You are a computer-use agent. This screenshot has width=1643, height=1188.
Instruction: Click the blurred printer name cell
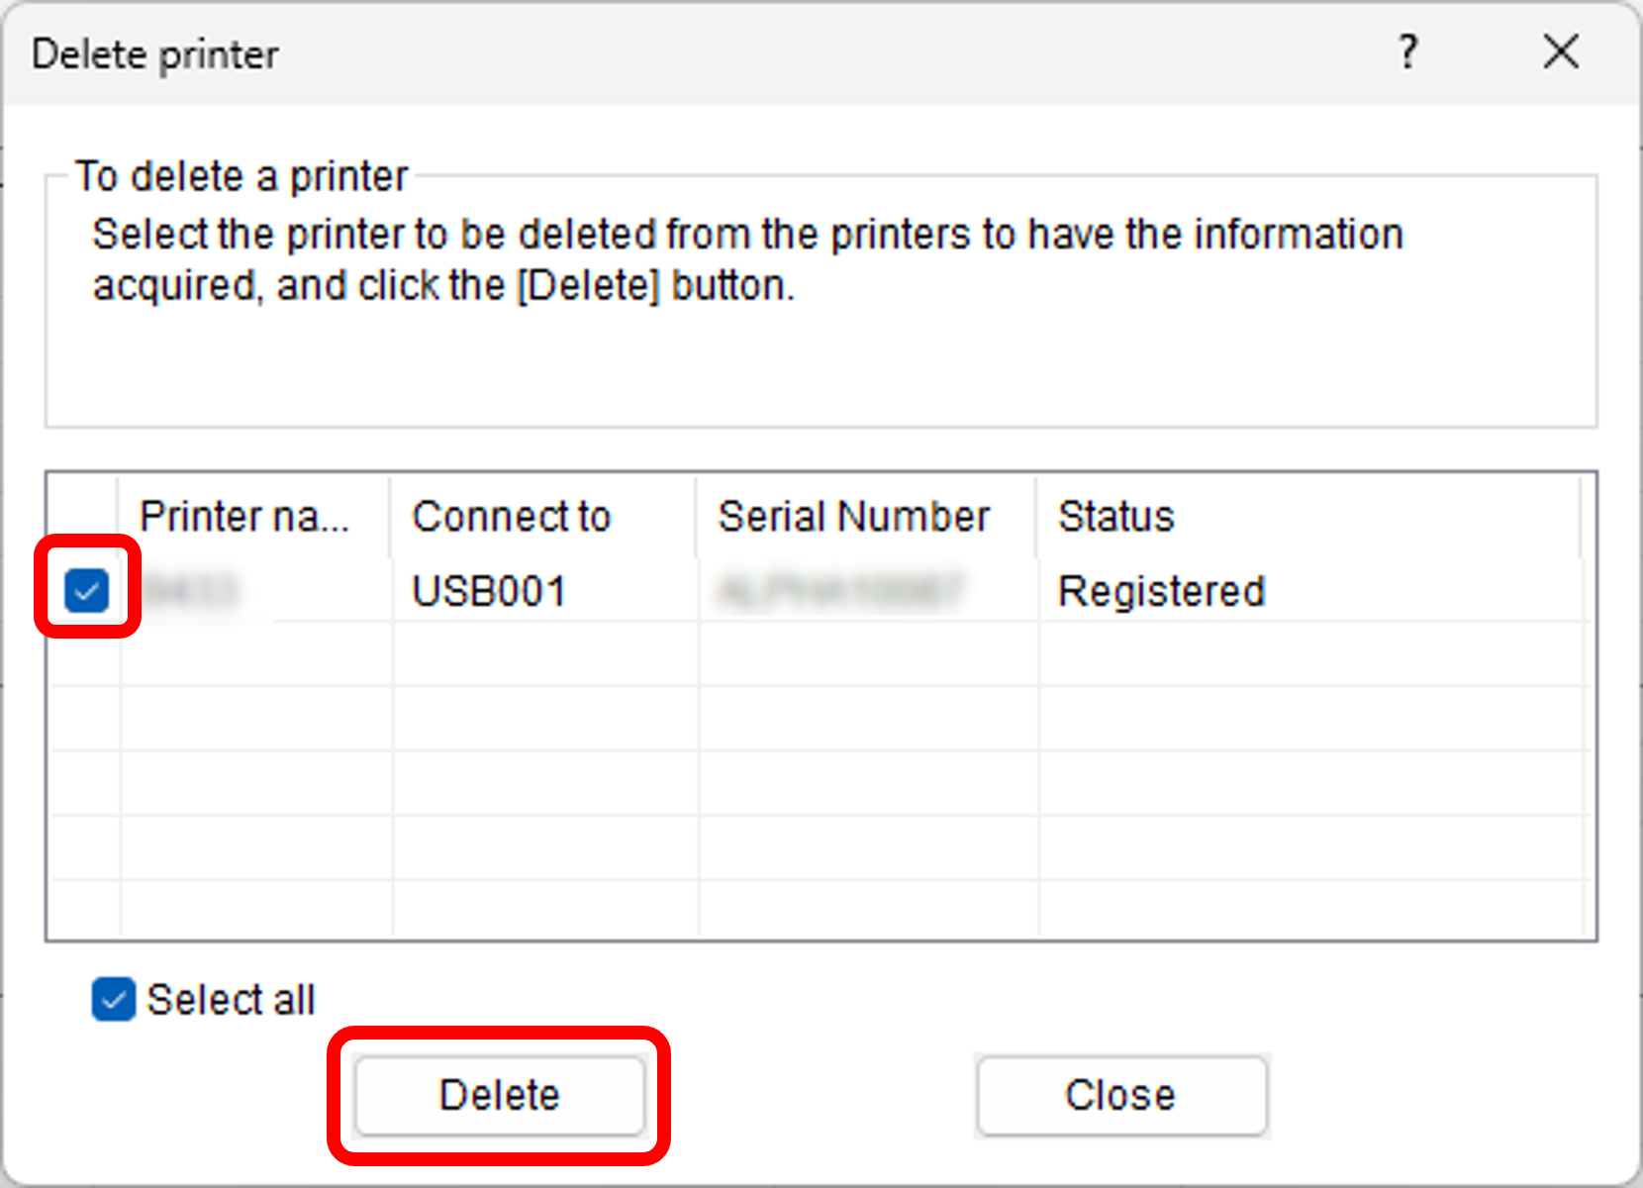(x=191, y=592)
